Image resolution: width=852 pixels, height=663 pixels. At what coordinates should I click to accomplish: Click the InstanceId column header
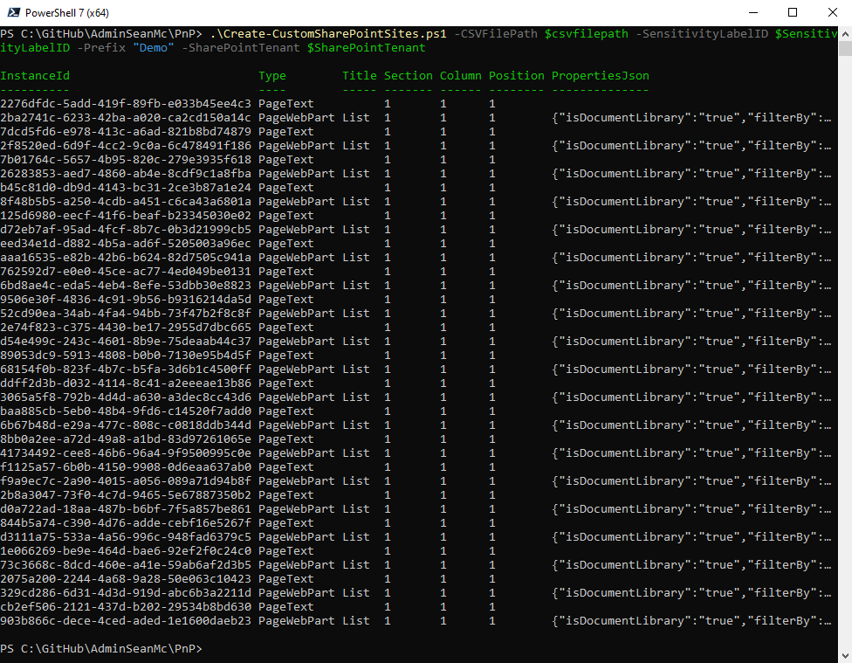point(35,76)
